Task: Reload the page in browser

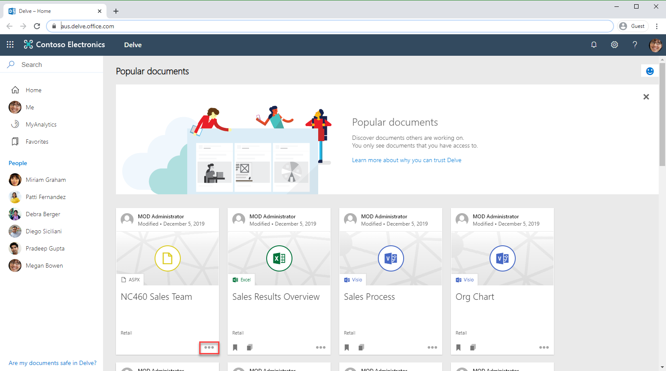Action: [37, 26]
